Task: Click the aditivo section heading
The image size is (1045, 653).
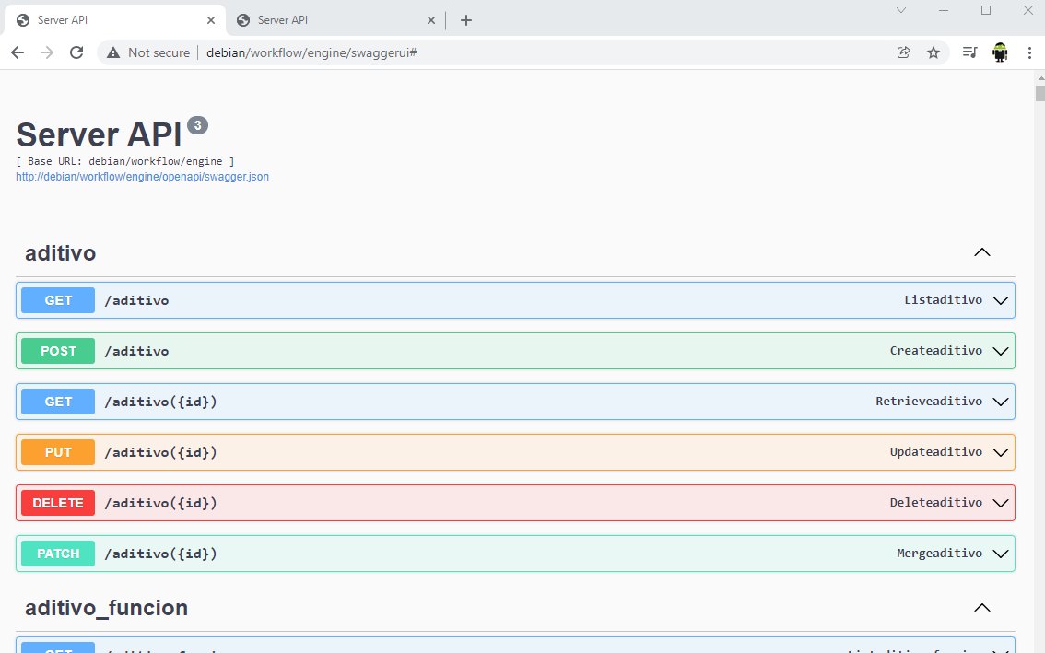Action: tap(61, 253)
